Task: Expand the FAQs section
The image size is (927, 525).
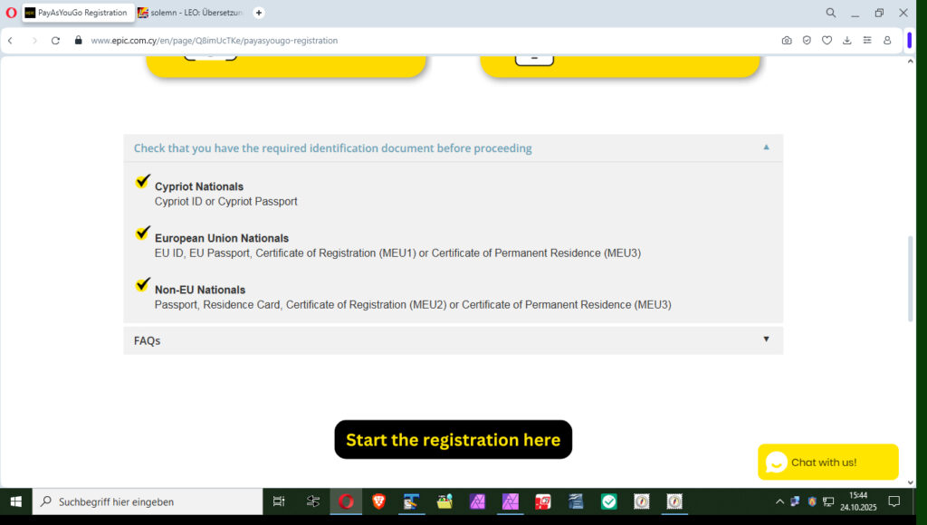Action: point(766,339)
